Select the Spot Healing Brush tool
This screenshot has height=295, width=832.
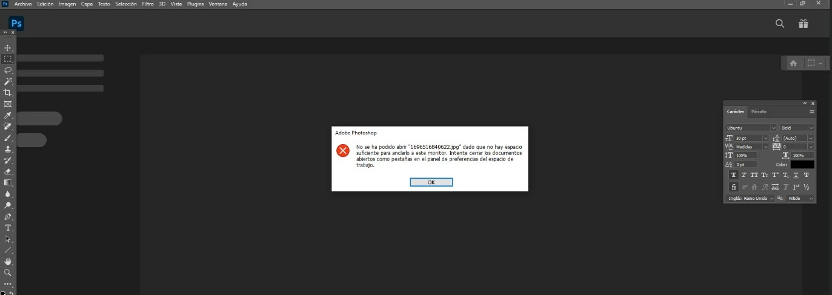click(8, 127)
